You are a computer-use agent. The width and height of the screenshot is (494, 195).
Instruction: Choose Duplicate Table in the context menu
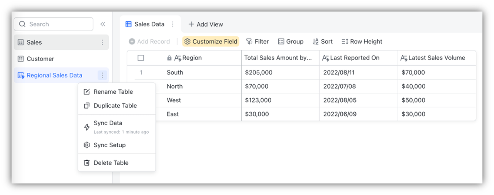tap(115, 106)
